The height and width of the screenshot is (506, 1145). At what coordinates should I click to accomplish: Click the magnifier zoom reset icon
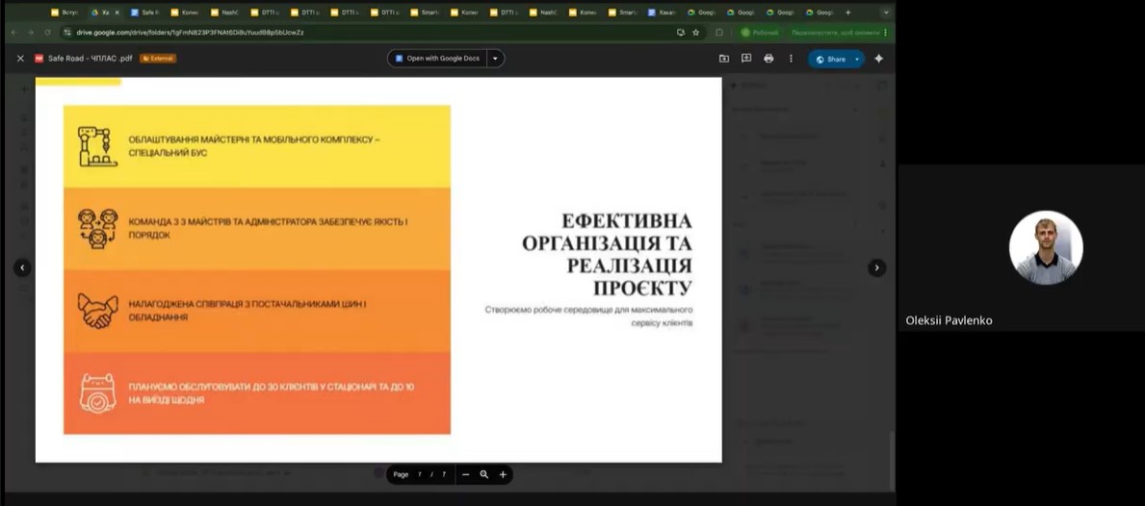[484, 474]
